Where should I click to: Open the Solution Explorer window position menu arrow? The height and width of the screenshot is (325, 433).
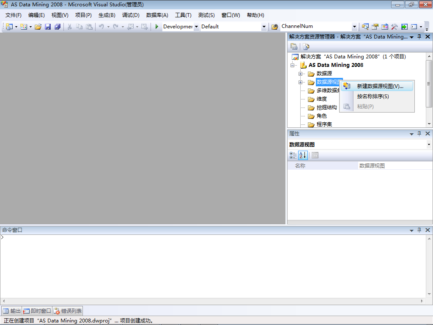click(411, 37)
